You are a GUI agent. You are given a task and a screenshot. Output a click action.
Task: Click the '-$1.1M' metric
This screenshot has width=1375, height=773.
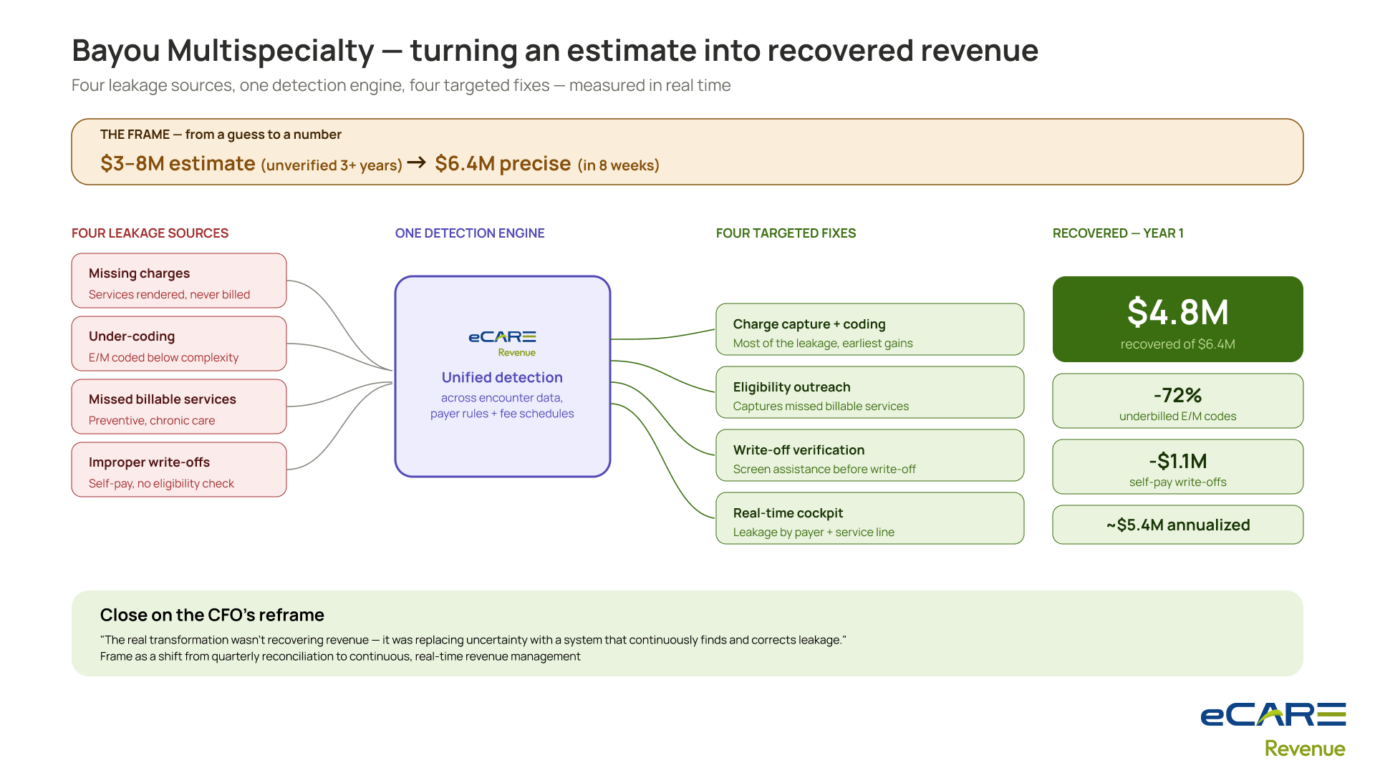point(1178,461)
